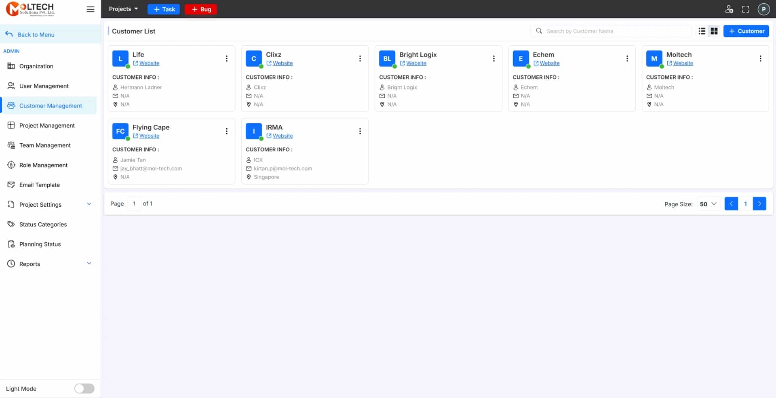The image size is (776, 398).
Task: Click the add Task button
Action: pos(164,9)
